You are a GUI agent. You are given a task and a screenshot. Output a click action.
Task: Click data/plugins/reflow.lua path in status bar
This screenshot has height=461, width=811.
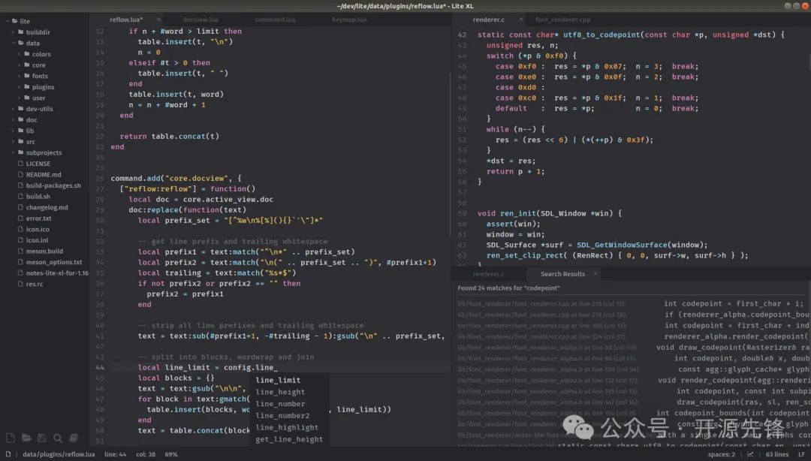tap(59, 454)
